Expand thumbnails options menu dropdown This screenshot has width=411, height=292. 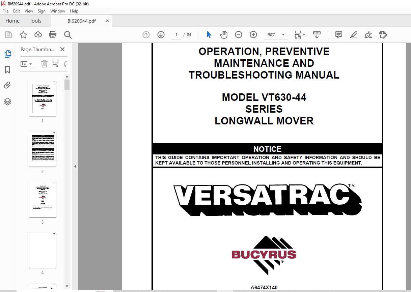pos(26,64)
